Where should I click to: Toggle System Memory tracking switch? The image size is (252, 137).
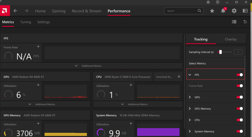pos(239,131)
